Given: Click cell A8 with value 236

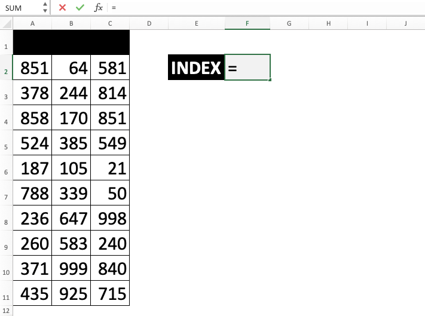Looking at the screenshot, I should 32,218.
